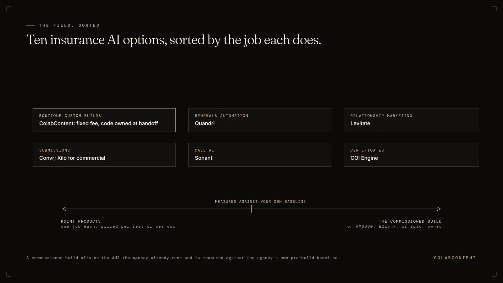Click the 'THE FIELD, SORTED' eyebrow label
The image size is (503, 283).
69,25
